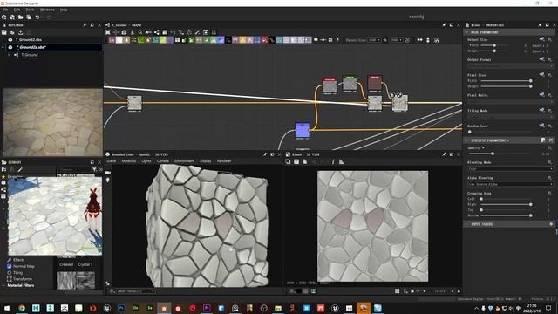Open the Pixel Ratio dropdown

click(x=510, y=101)
